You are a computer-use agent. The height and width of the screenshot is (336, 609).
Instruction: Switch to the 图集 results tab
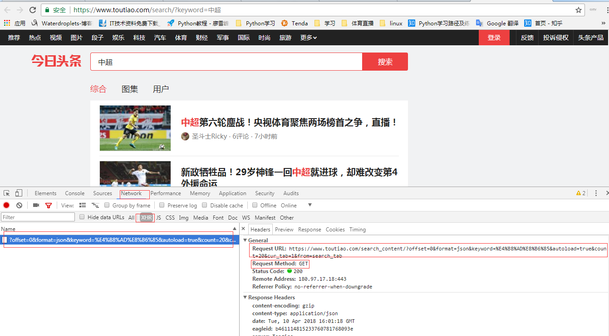point(130,89)
